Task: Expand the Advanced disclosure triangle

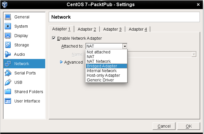Action: [61, 62]
